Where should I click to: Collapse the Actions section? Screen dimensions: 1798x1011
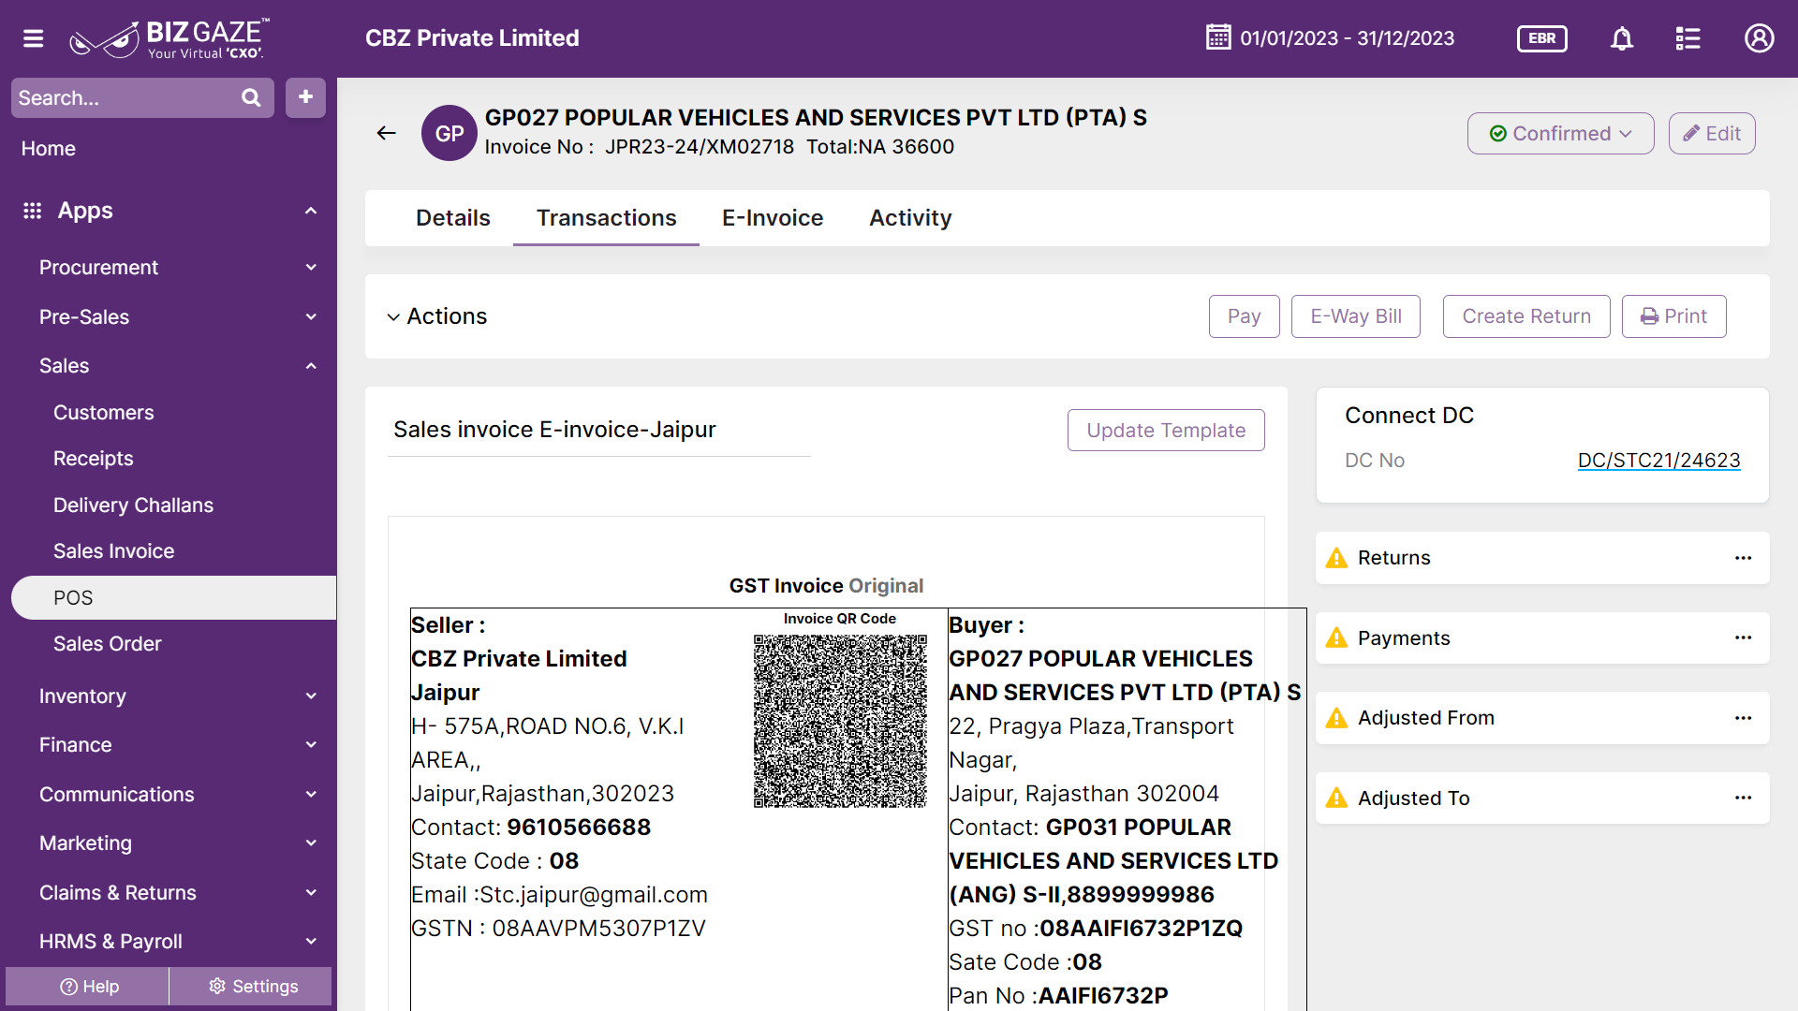point(393,317)
